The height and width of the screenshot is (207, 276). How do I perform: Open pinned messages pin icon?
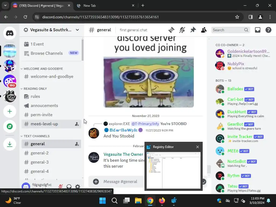[x=193, y=30]
